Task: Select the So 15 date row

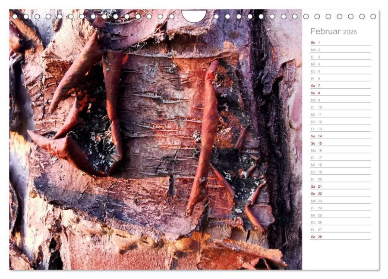Action: pyautogui.click(x=341, y=143)
